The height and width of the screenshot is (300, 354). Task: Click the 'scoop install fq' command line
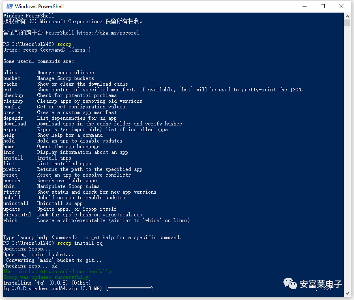pos(80,243)
